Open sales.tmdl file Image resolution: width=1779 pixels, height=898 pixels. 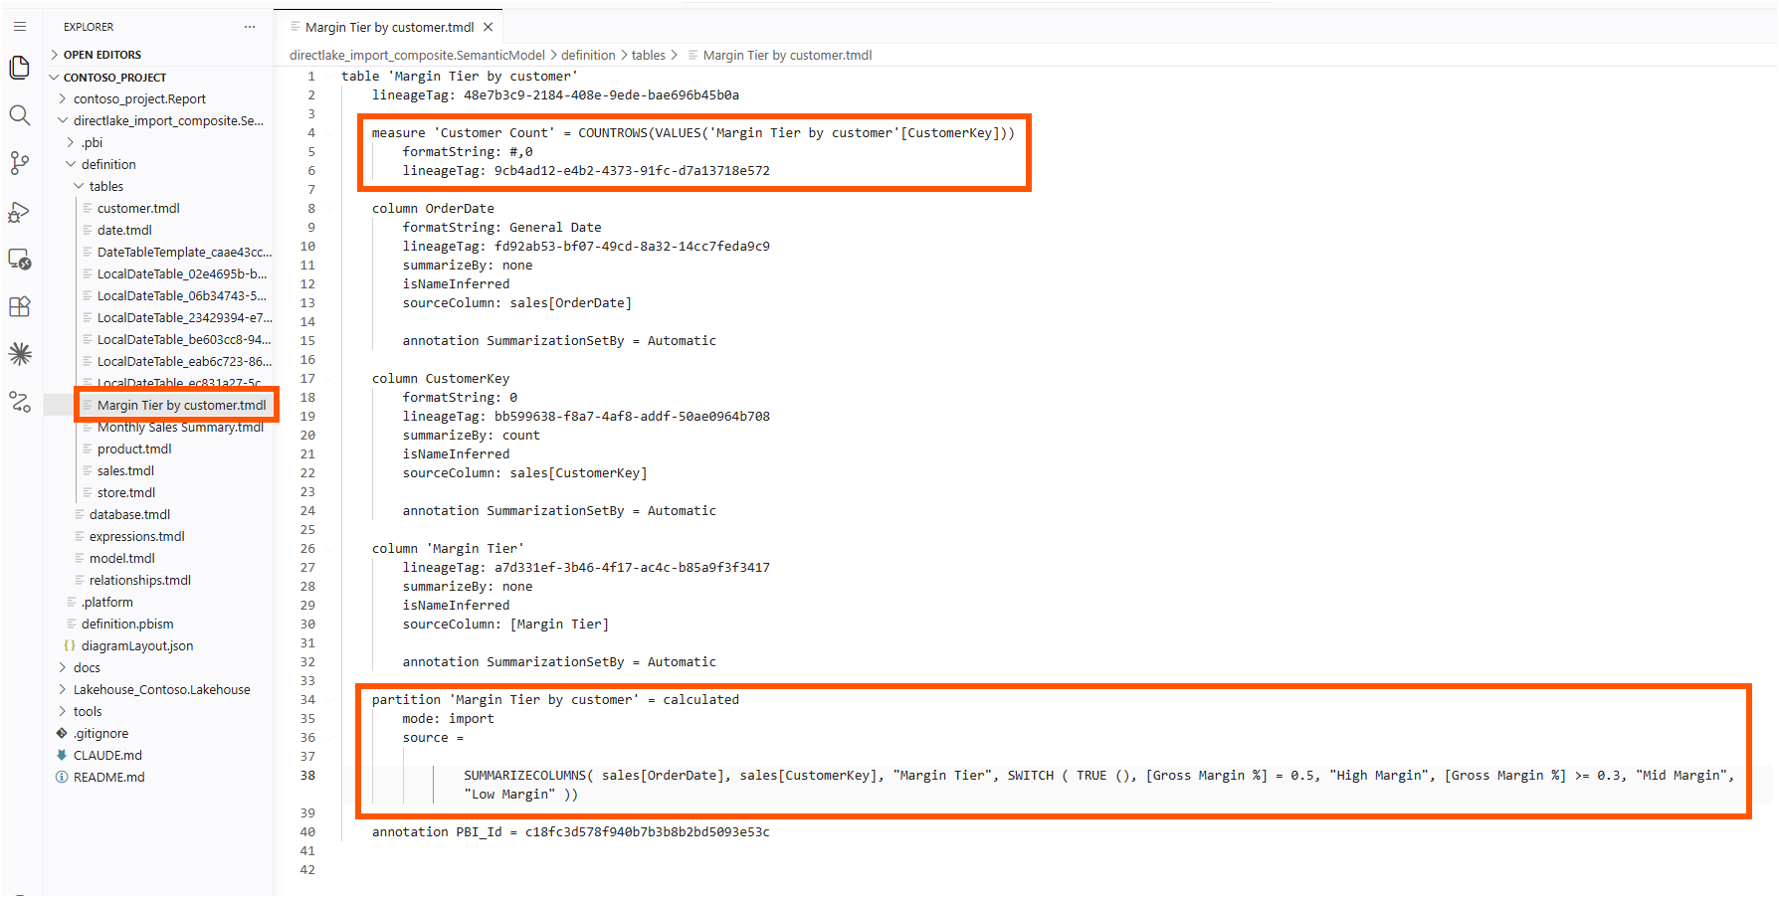[125, 470]
